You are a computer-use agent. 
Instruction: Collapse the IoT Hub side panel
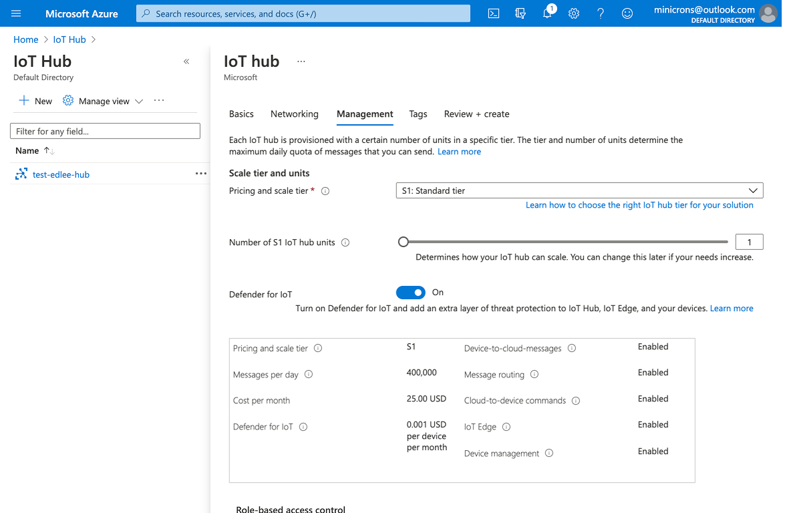point(186,61)
